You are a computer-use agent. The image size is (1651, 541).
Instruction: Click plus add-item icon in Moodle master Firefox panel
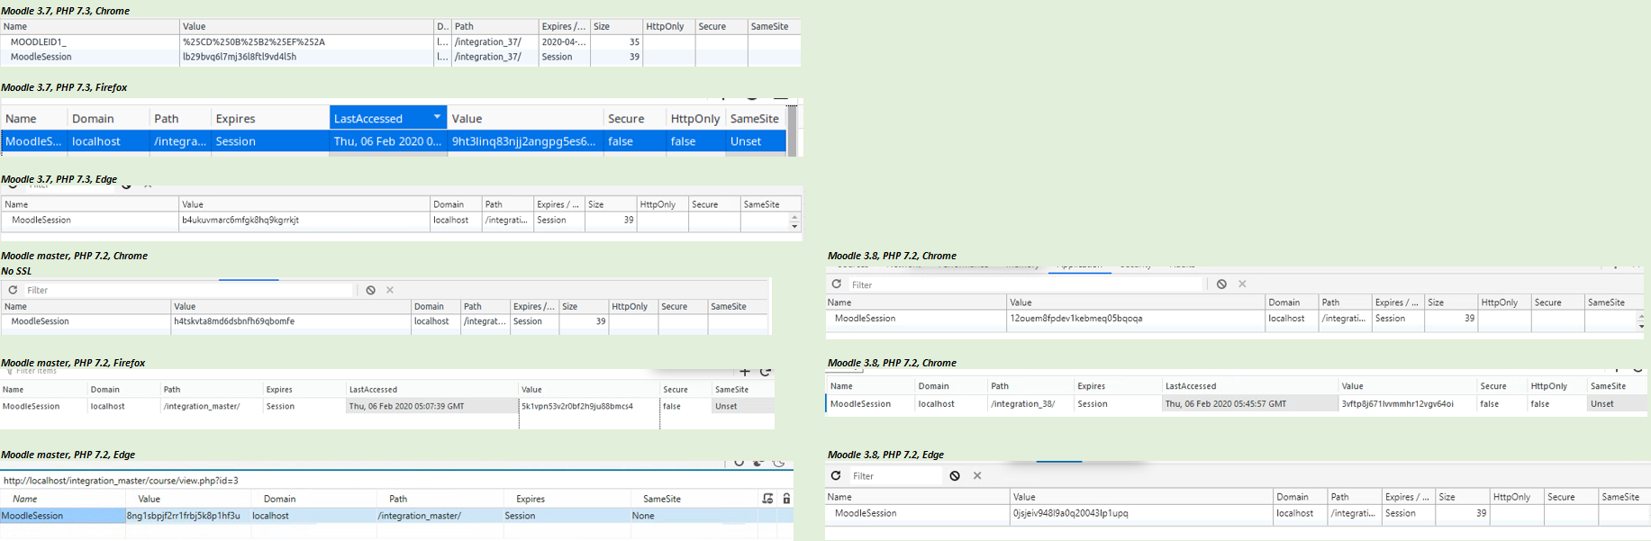[745, 372]
